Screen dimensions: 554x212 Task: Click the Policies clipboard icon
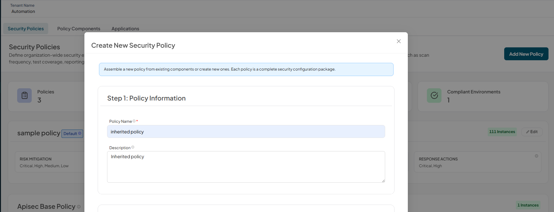25,95
